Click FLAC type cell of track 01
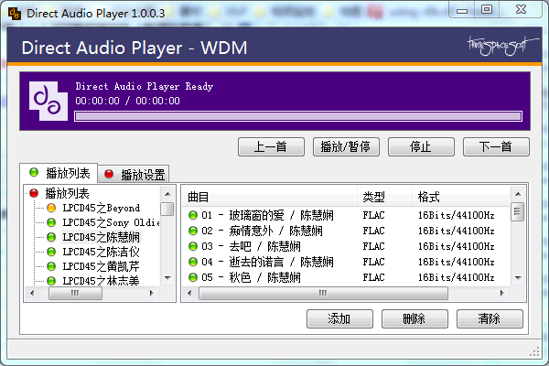 [x=373, y=215]
